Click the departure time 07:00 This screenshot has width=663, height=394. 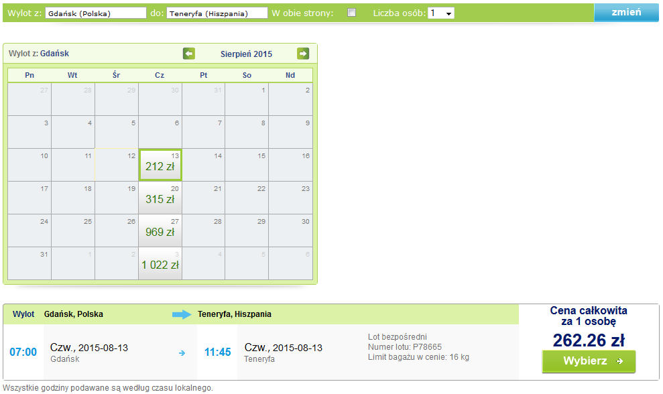tap(23, 352)
